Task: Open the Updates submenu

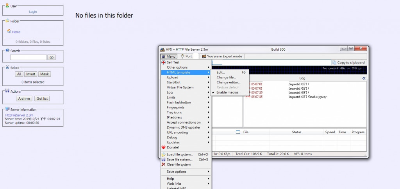Action: [186, 143]
